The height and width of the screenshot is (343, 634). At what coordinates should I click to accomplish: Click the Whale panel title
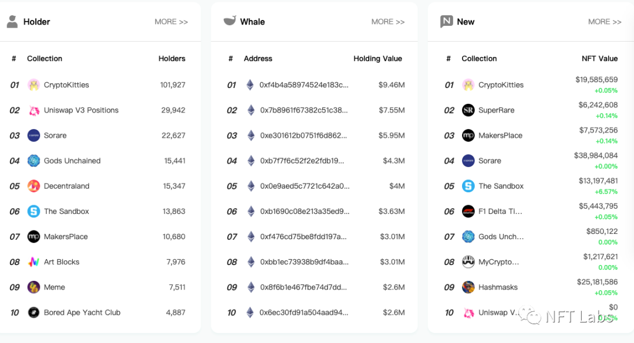pyautogui.click(x=252, y=22)
